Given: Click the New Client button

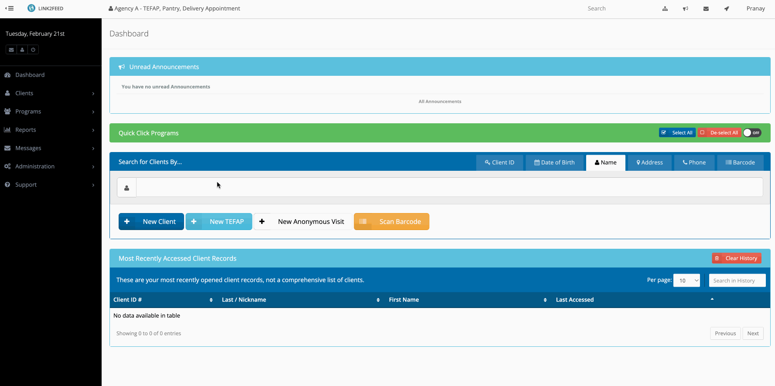Looking at the screenshot, I should (151, 221).
